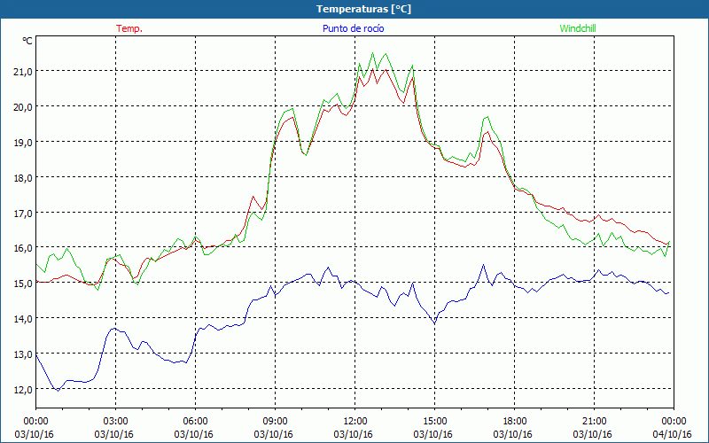This screenshot has width=709, height=443.
Task: Click the 'Temperaturas [°C]' chart title
Action: click(x=363, y=9)
